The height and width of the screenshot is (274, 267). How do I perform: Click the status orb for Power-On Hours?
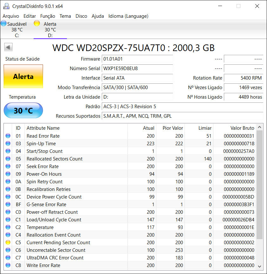coord(8,174)
